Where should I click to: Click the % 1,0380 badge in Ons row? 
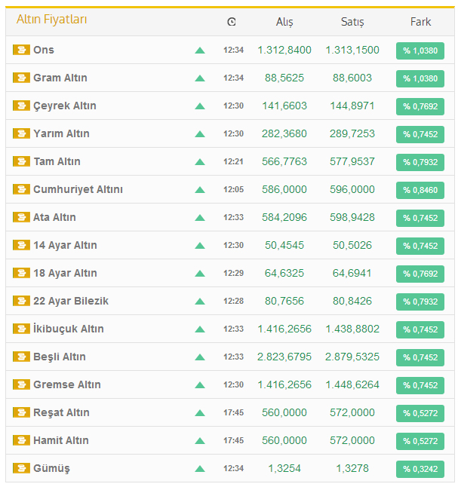(x=420, y=51)
